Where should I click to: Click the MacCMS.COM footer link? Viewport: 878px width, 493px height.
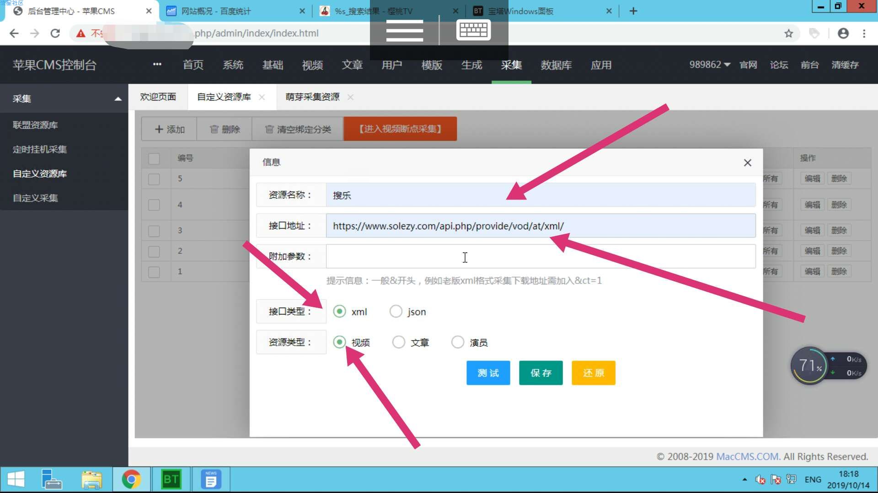(x=748, y=456)
